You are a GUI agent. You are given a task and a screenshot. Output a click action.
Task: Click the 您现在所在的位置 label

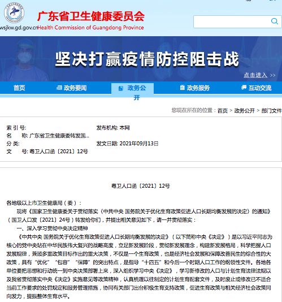click(193, 110)
